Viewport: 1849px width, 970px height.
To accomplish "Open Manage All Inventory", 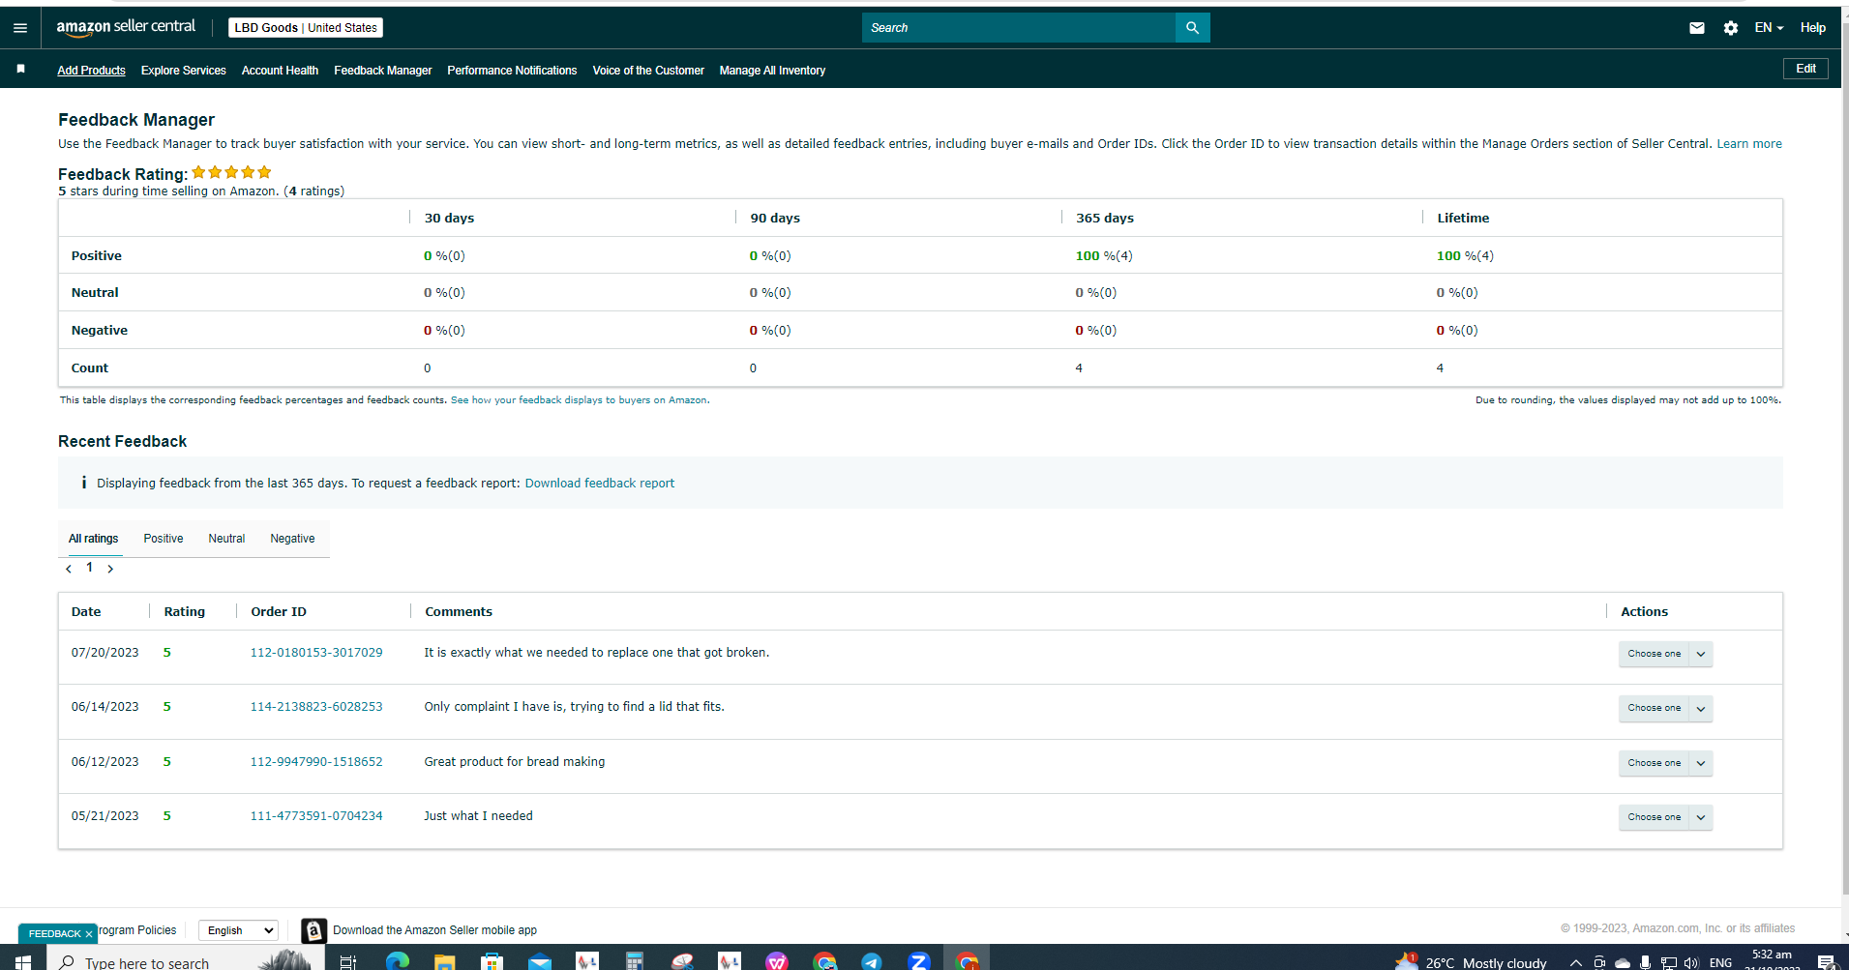I will pos(772,71).
